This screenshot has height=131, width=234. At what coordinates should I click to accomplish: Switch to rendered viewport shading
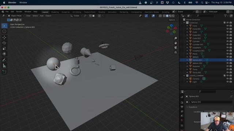pyautogui.click(x=173, y=16)
